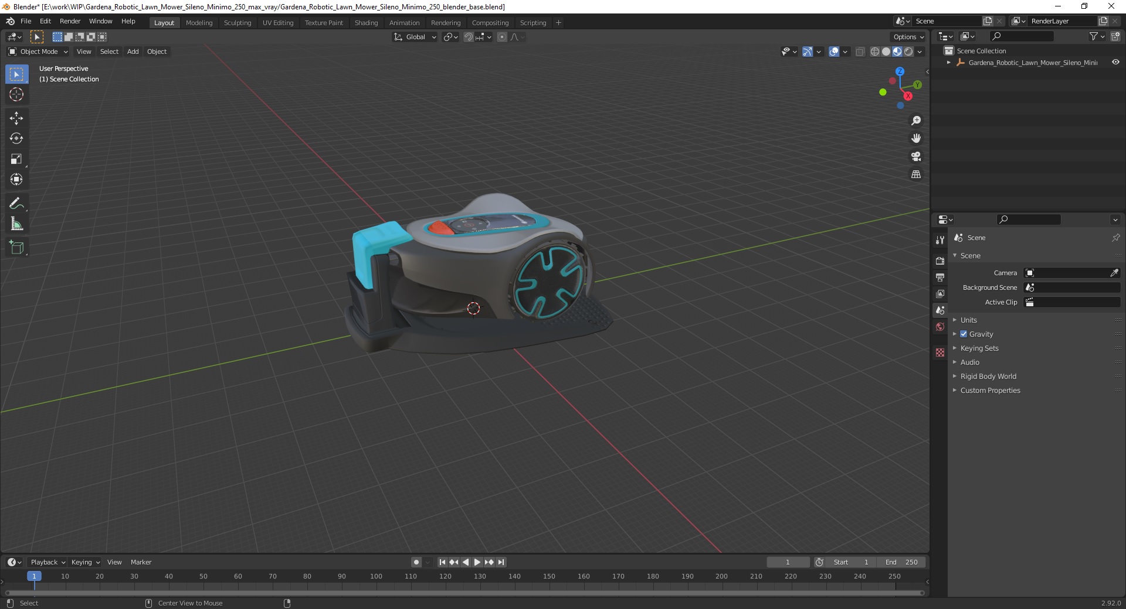Select the Rotate tool

coord(16,139)
